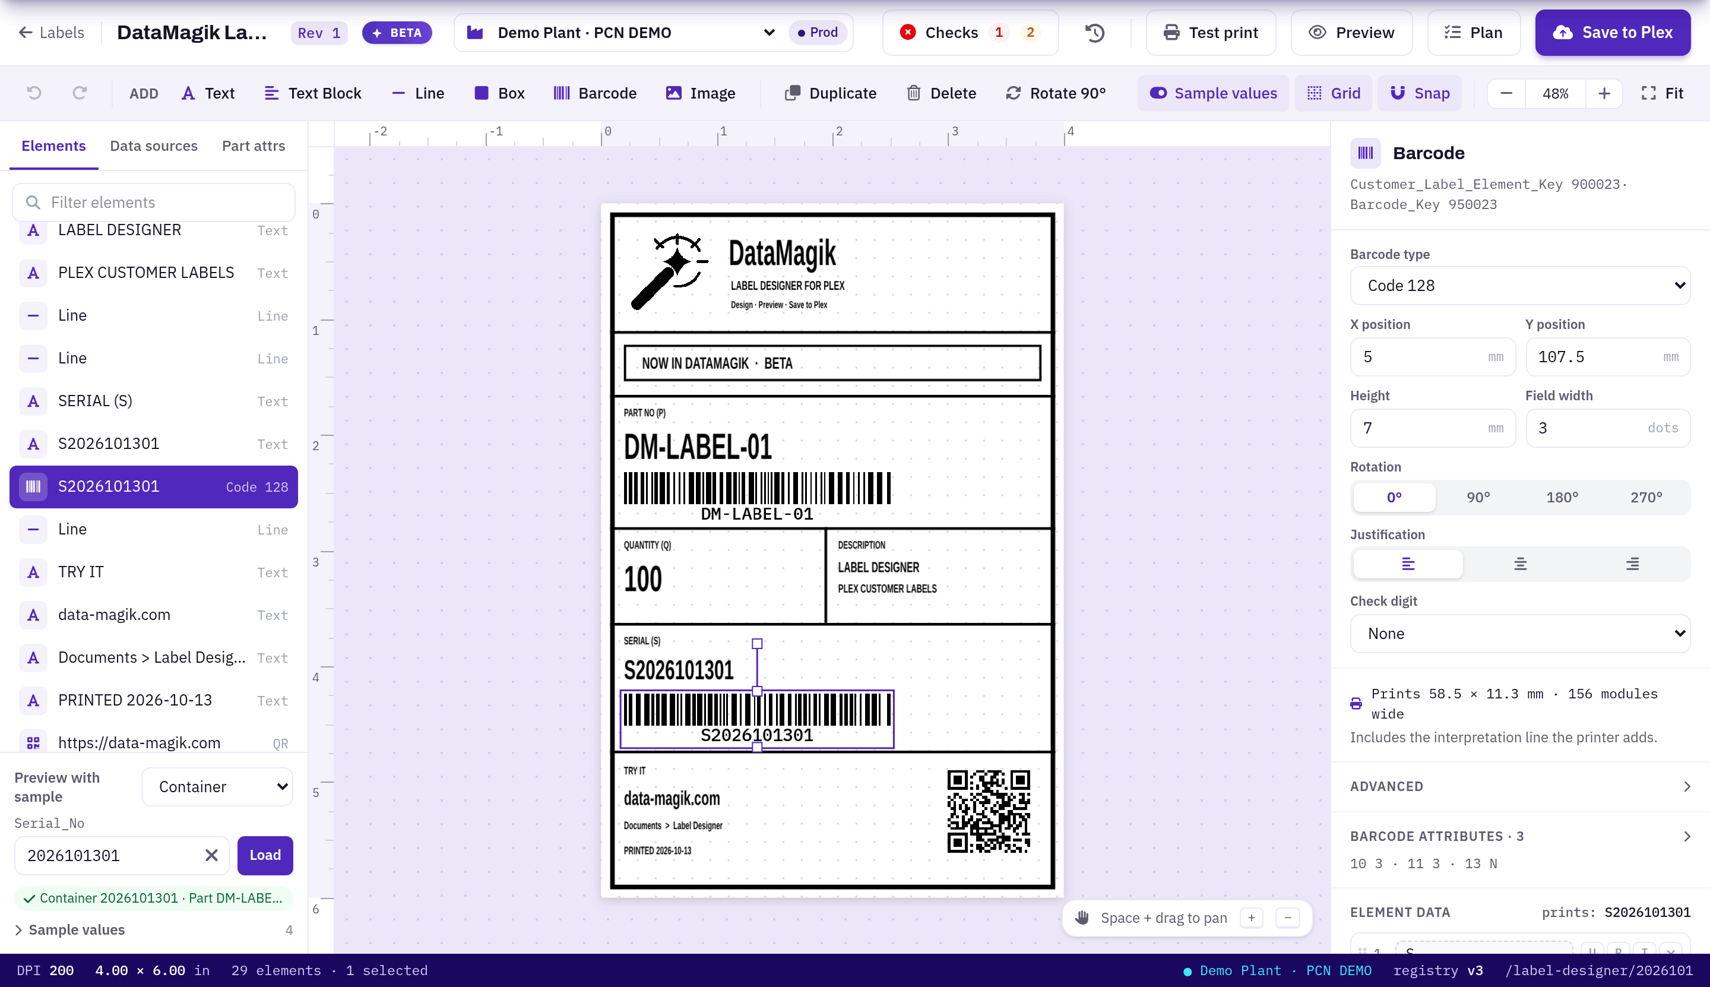This screenshot has height=987, width=1710.
Task: Open the Barcode type dropdown
Action: click(x=1520, y=286)
